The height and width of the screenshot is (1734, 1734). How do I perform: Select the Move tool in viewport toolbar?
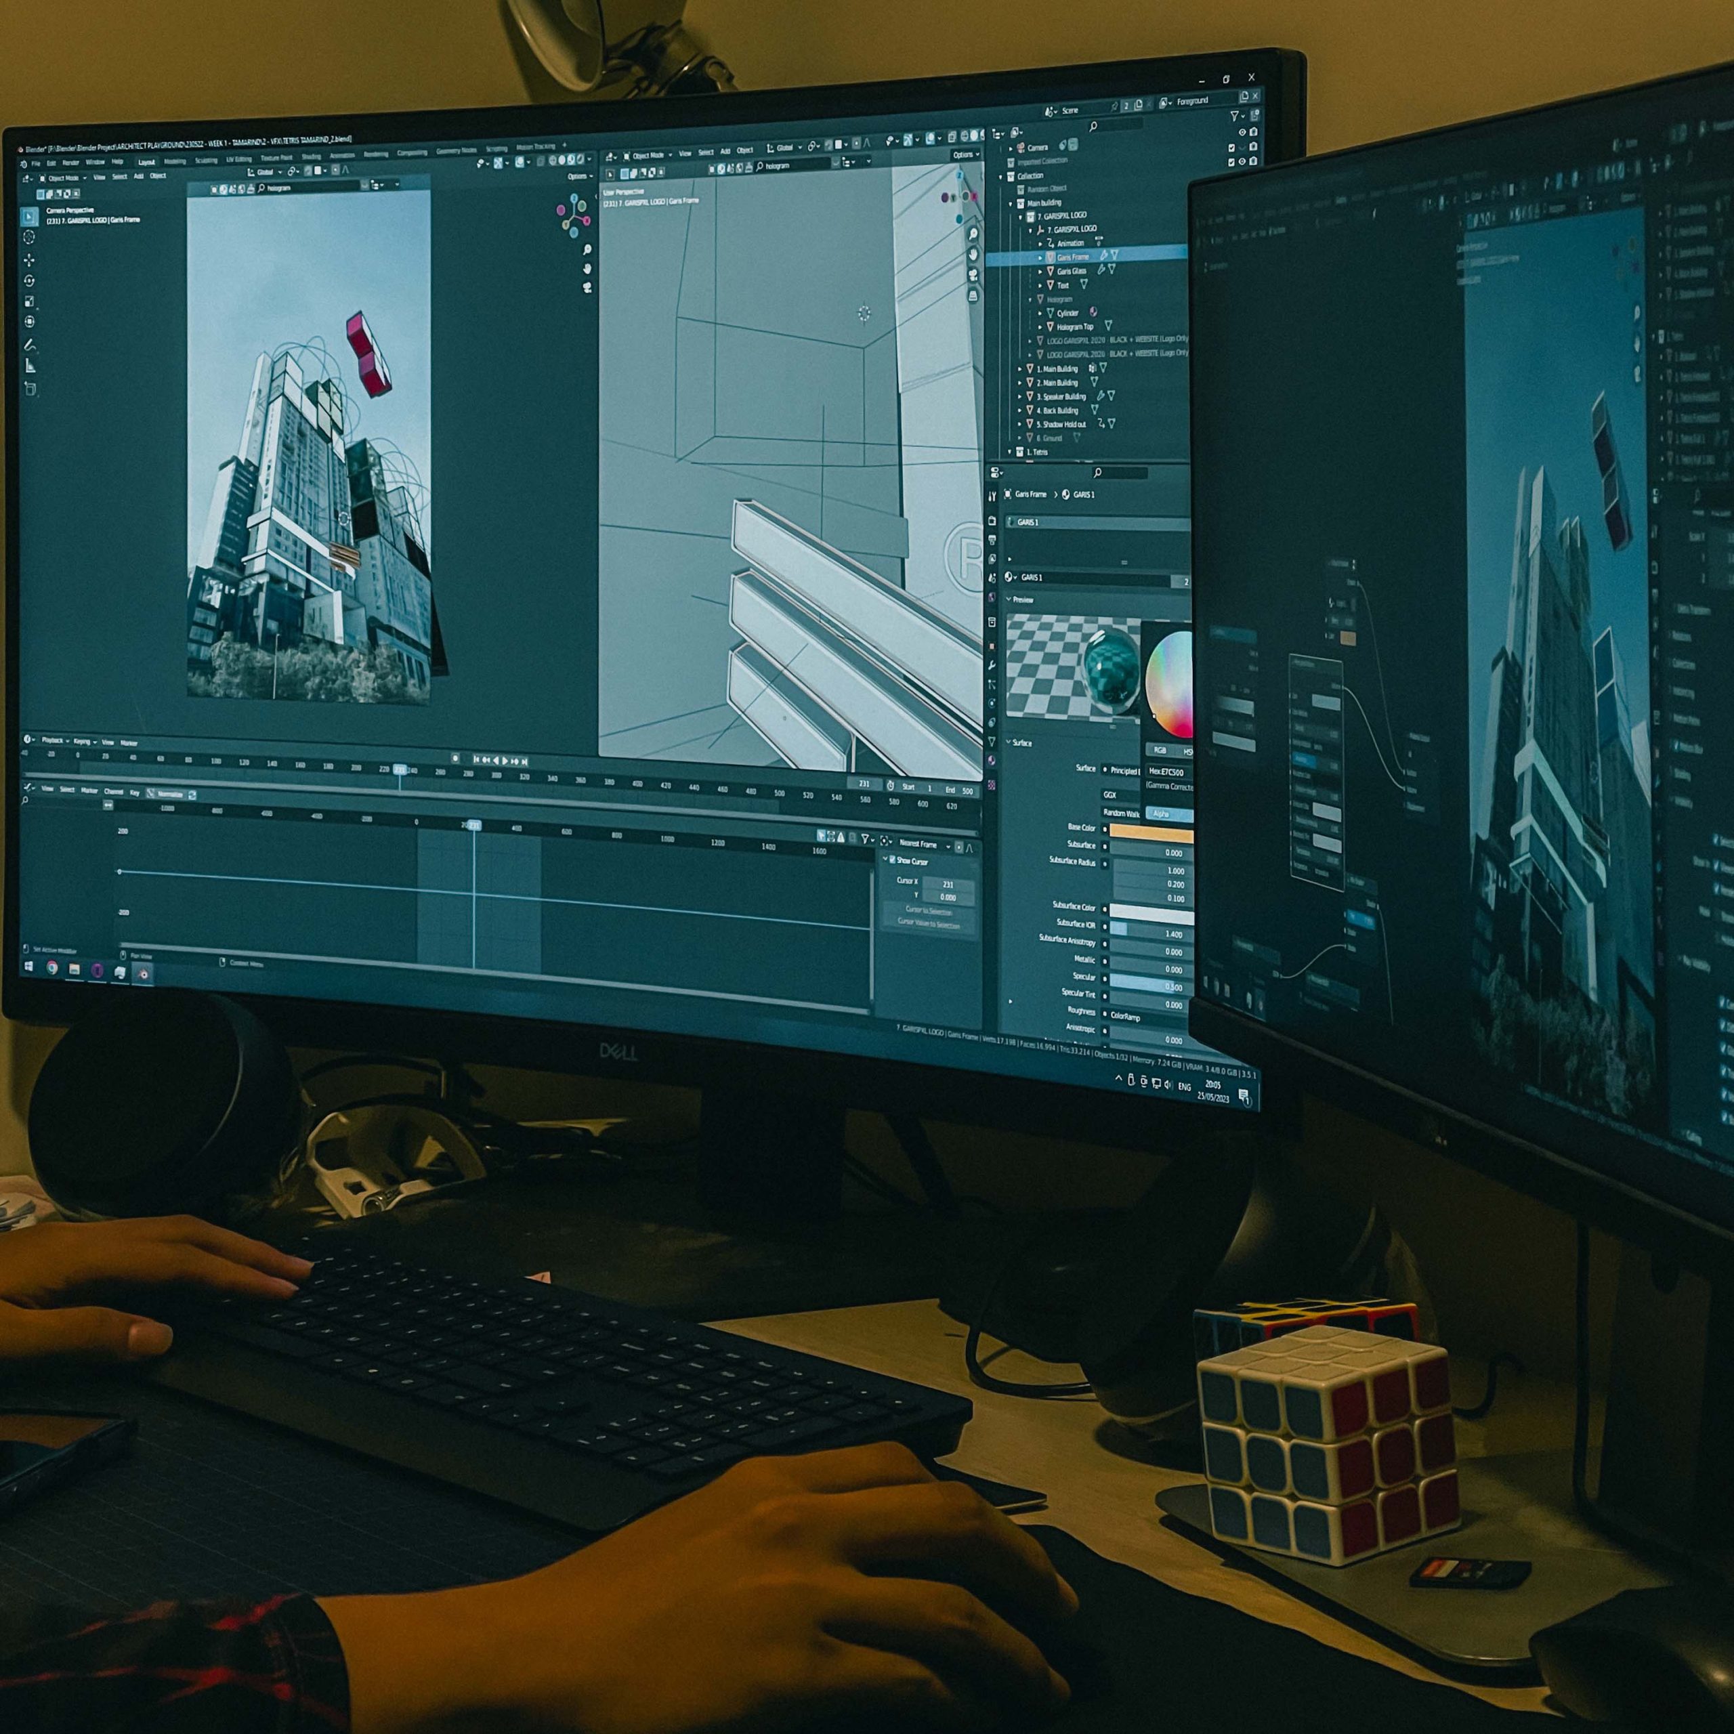(x=28, y=260)
